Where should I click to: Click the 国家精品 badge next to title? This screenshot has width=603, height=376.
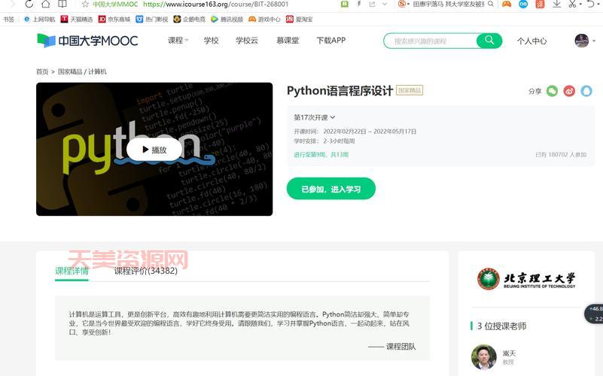[x=410, y=90]
